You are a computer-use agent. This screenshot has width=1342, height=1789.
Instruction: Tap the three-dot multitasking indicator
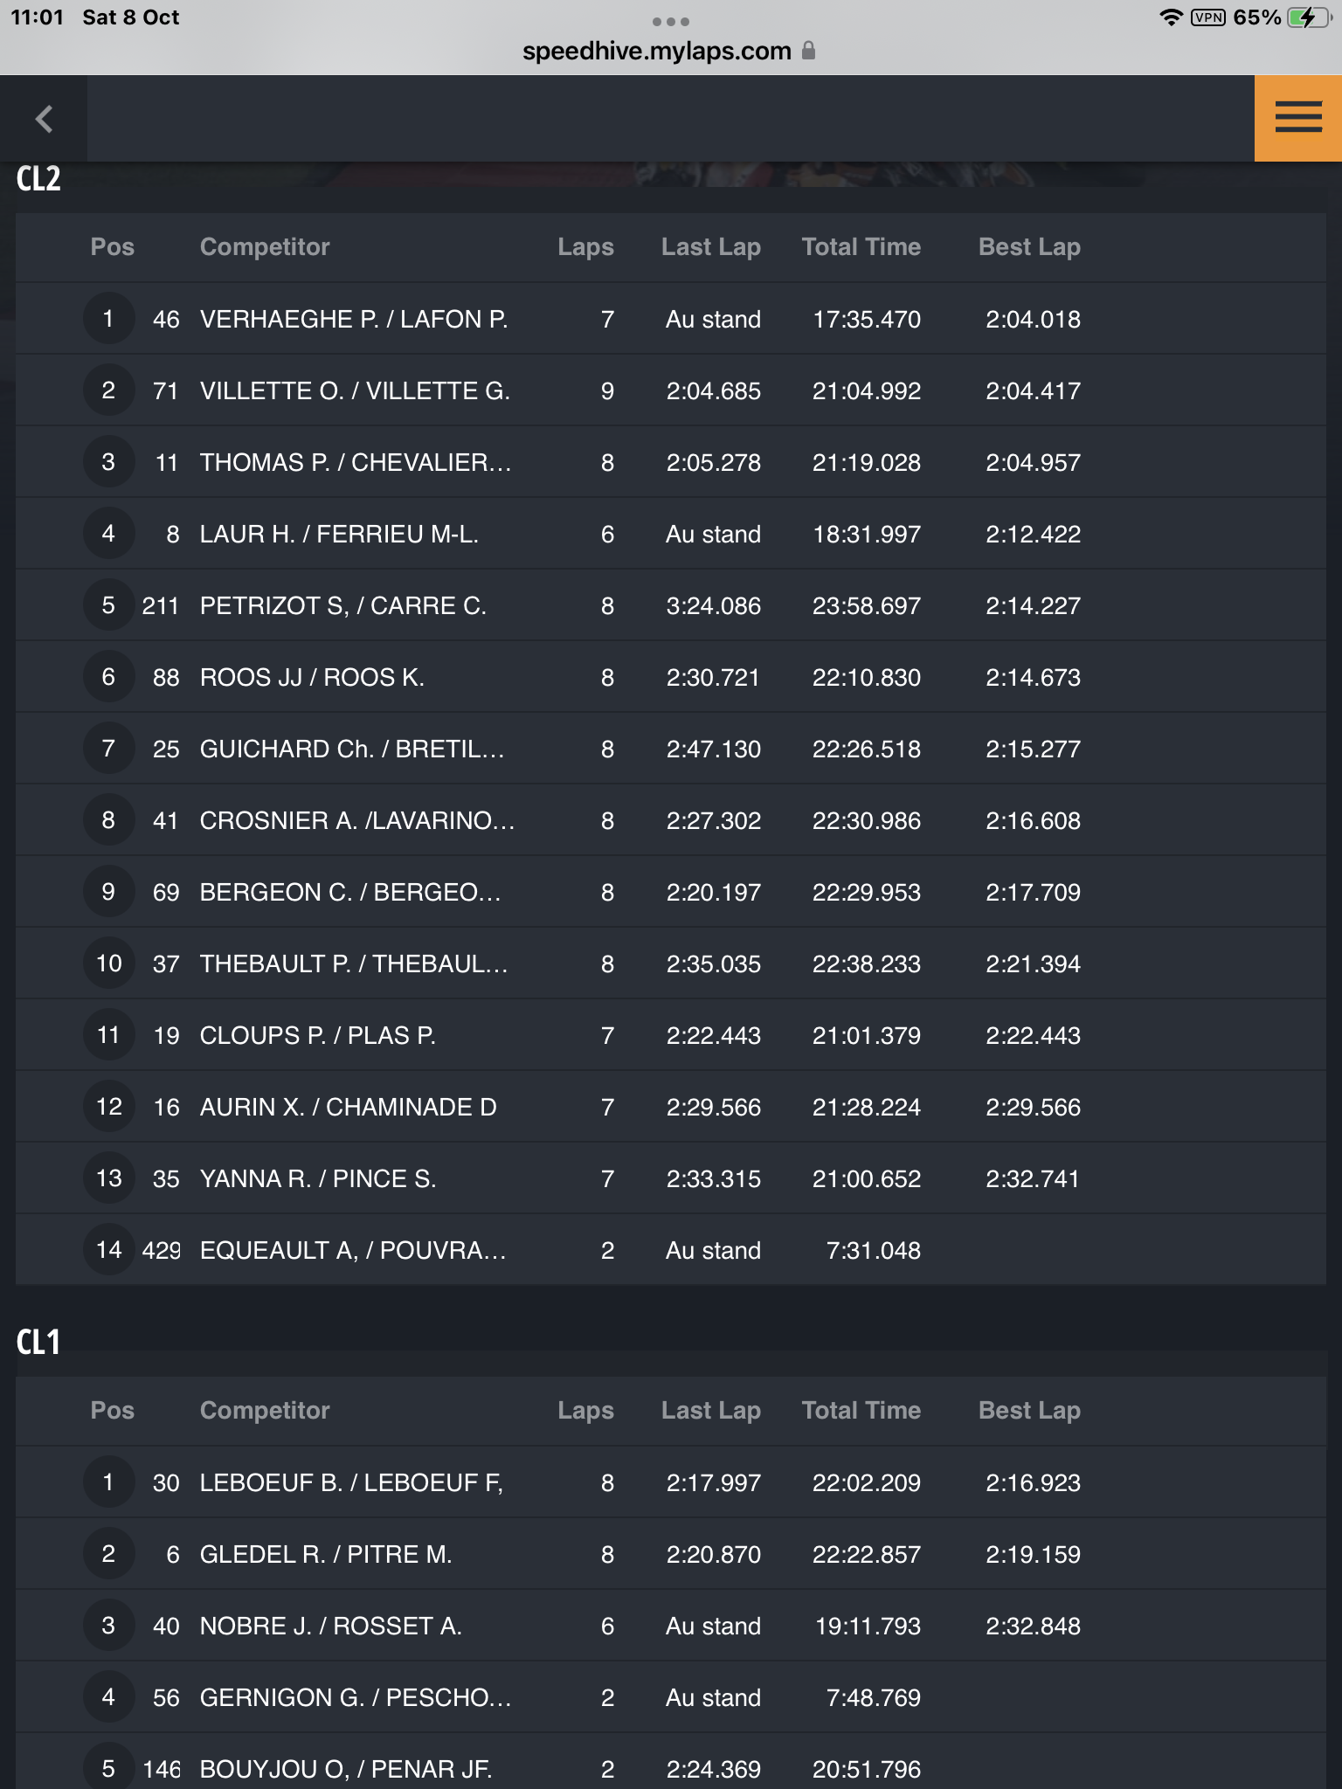[x=671, y=21]
